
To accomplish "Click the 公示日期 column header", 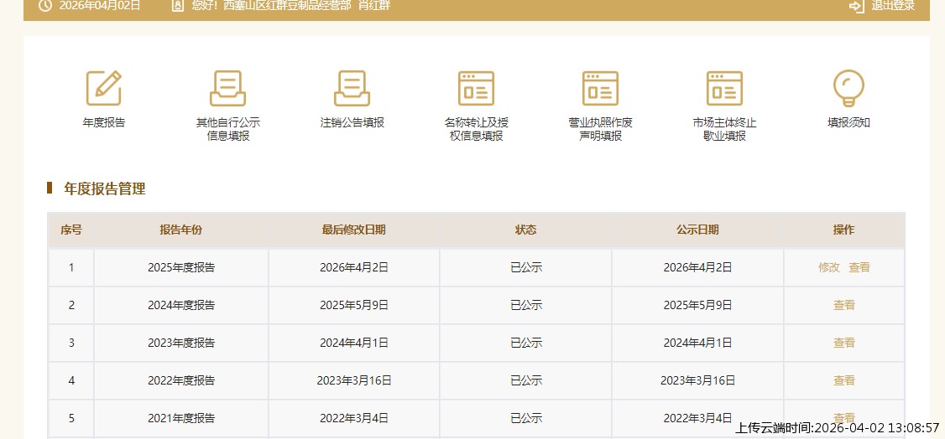I will click(x=697, y=230).
